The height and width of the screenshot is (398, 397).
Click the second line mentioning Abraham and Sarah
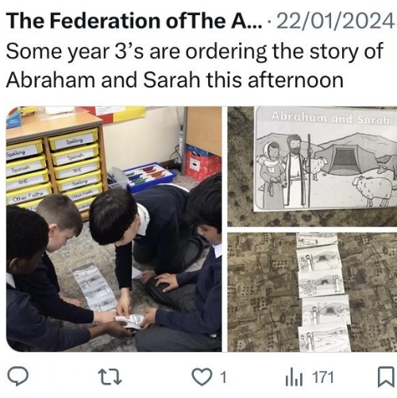pos(175,80)
